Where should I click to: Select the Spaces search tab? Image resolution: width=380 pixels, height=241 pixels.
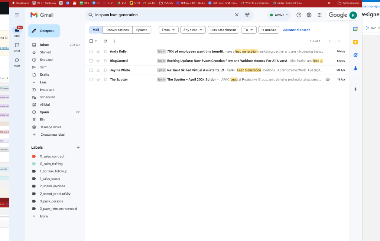[x=142, y=30]
